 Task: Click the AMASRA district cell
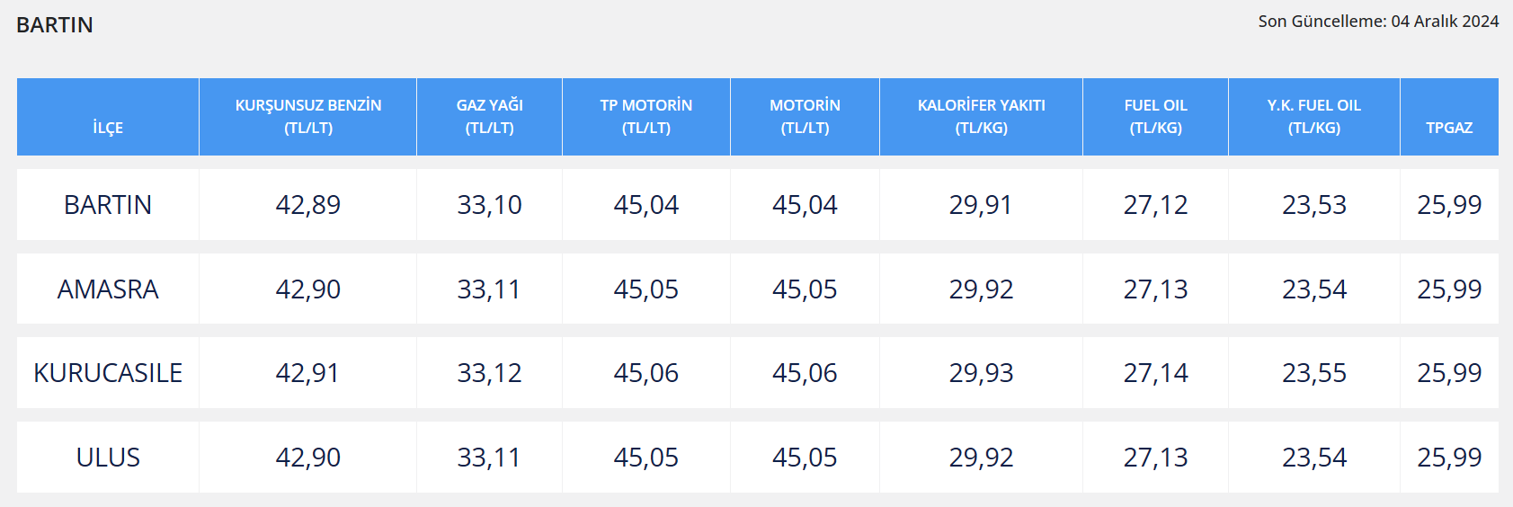tap(108, 289)
